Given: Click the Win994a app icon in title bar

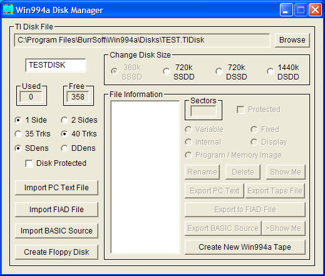Looking at the screenshot, I should tap(8, 9).
